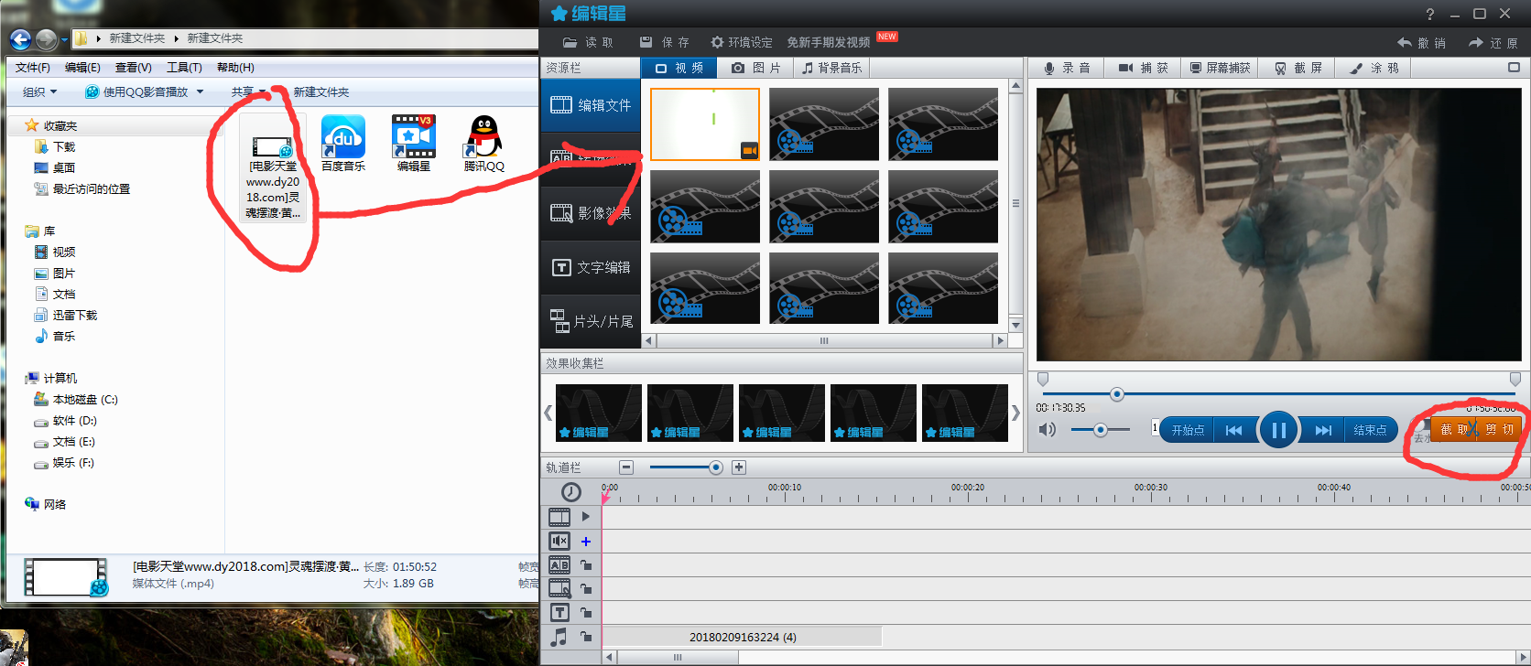The height and width of the screenshot is (666, 1531).
Task: Toggle lock on the text track
Action: pos(586,613)
